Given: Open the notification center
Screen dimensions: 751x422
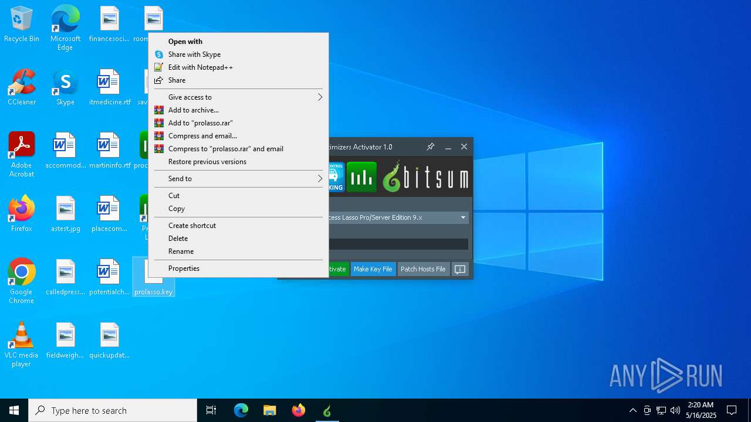Looking at the screenshot, I should point(732,410).
